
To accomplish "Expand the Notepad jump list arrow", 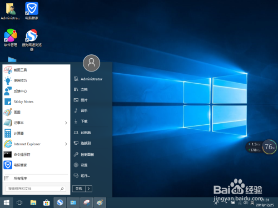I will pos(66,123).
